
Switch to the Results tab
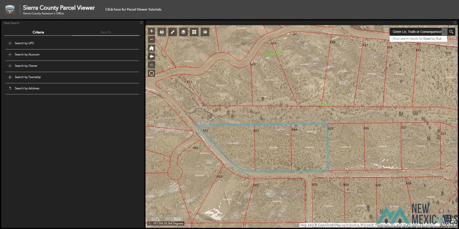coord(105,32)
